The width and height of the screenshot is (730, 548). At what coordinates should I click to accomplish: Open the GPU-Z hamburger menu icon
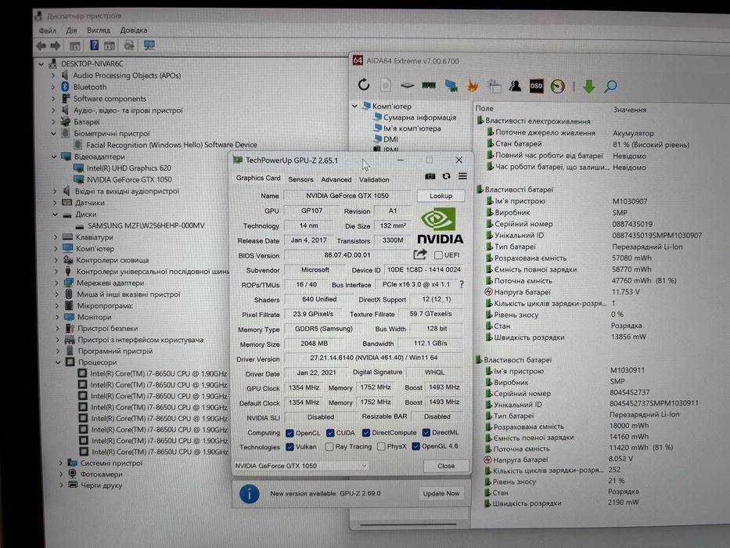pos(462,176)
